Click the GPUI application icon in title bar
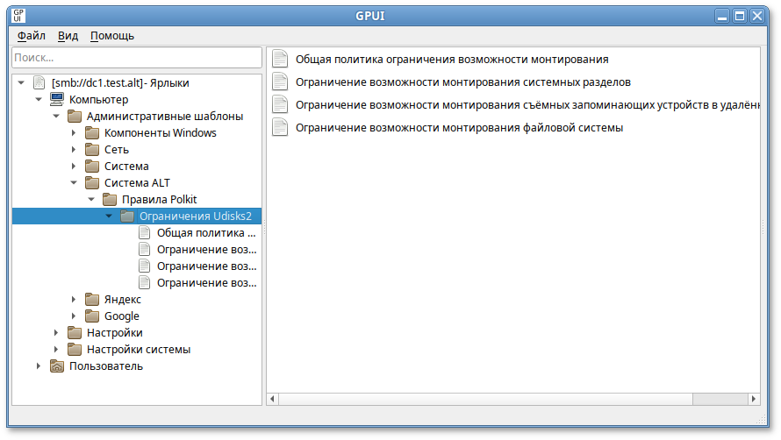This screenshot has width=781, height=440. pyautogui.click(x=18, y=16)
